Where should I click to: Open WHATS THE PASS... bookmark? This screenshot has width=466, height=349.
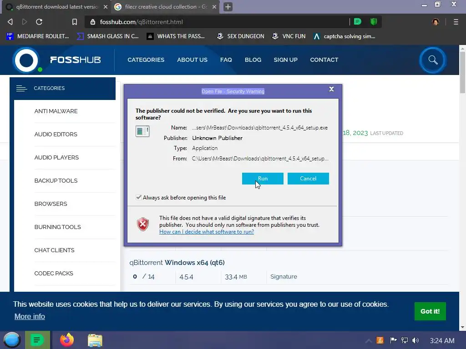click(x=176, y=36)
